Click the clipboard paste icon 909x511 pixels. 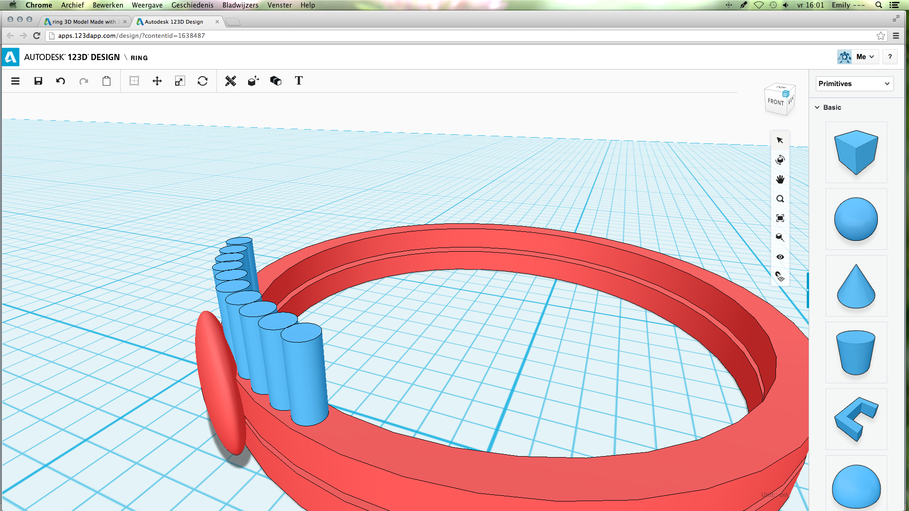[107, 81]
